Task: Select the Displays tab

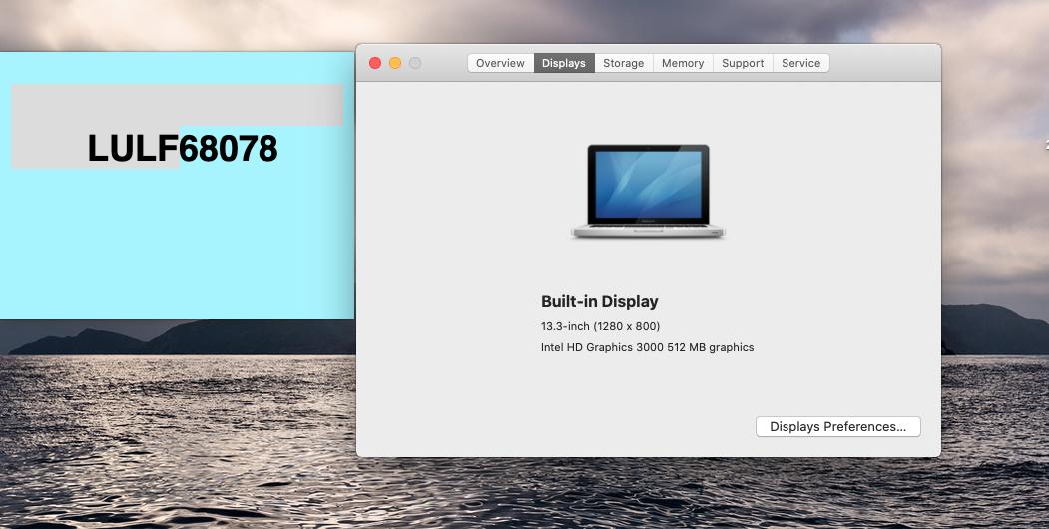Action: 564,63
